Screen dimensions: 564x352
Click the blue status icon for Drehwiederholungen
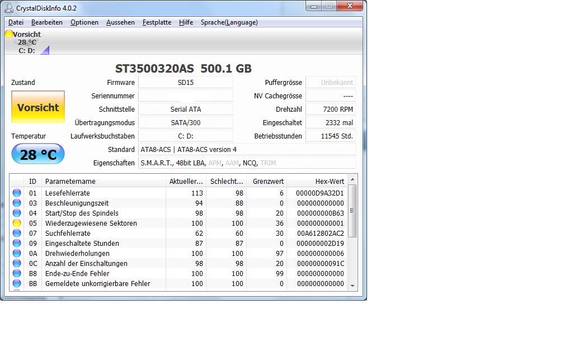pos(17,253)
